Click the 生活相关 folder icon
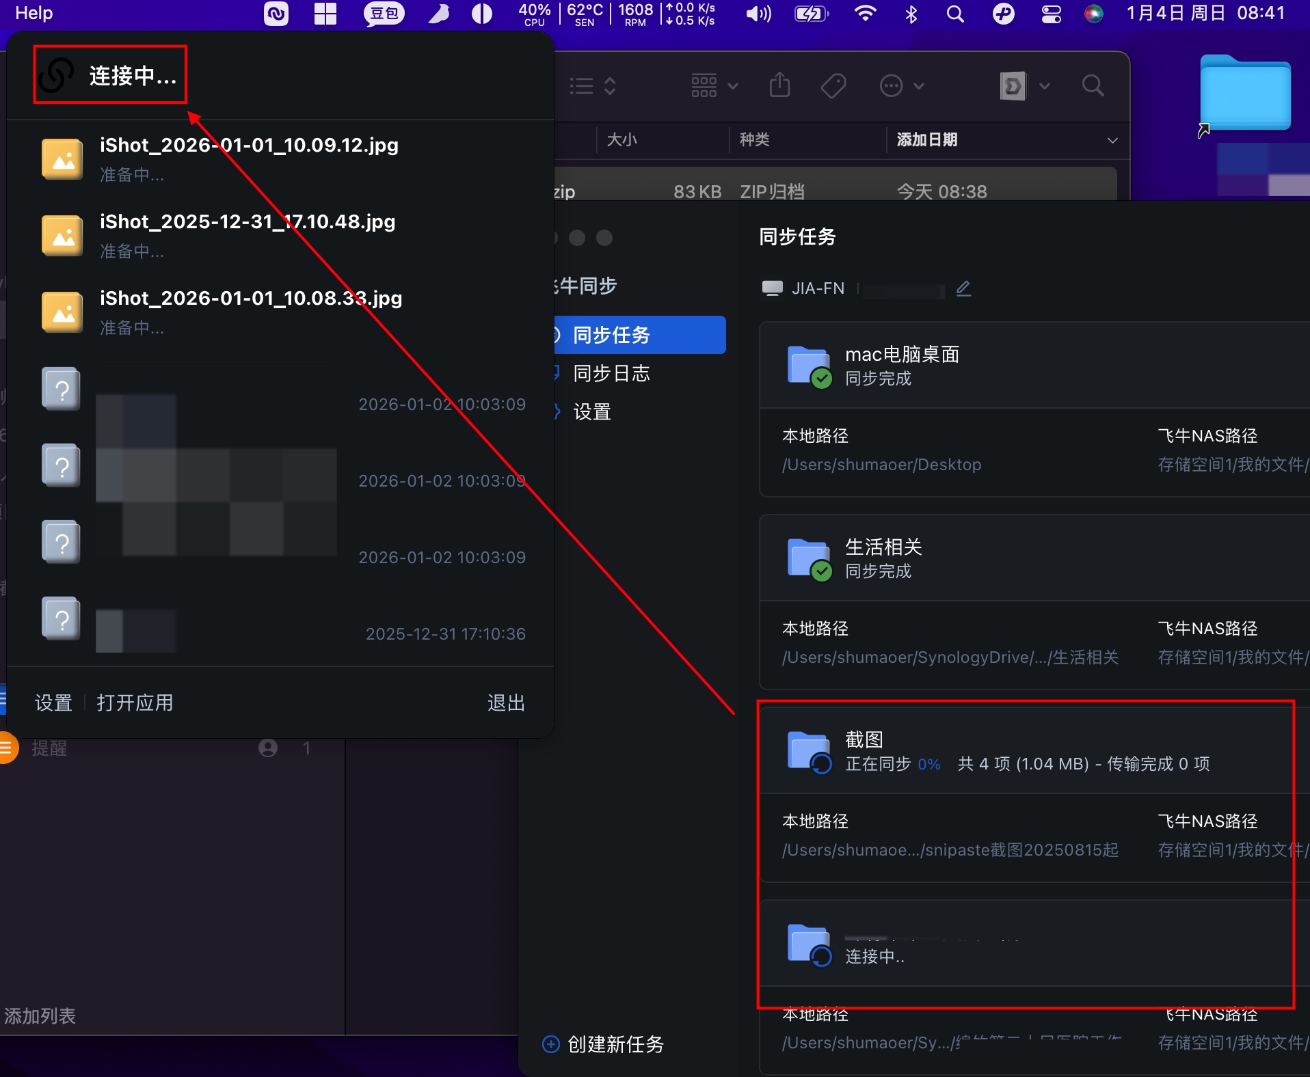This screenshot has width=1310, height=1077. click(810, 559)
